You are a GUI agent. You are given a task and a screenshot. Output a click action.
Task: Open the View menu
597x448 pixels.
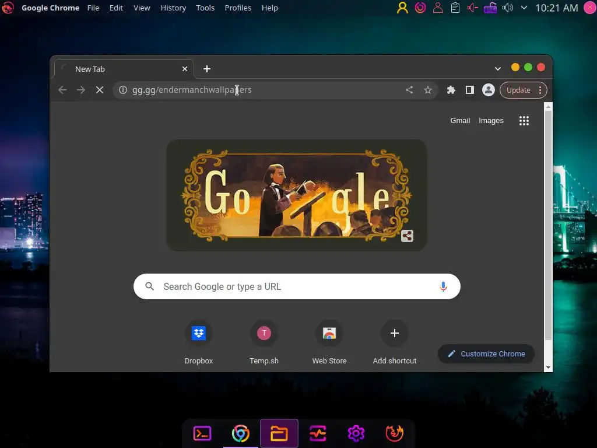pyautogui.click(x=142, y=8)
